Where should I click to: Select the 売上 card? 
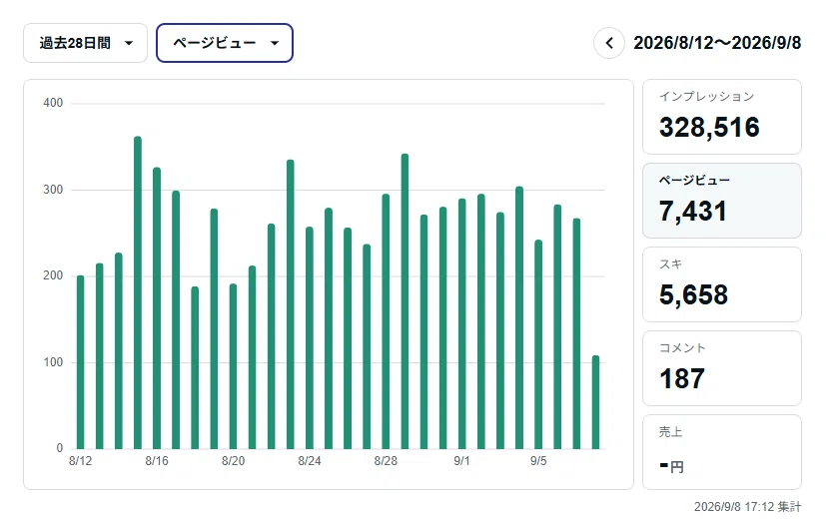tap(722, 452)
